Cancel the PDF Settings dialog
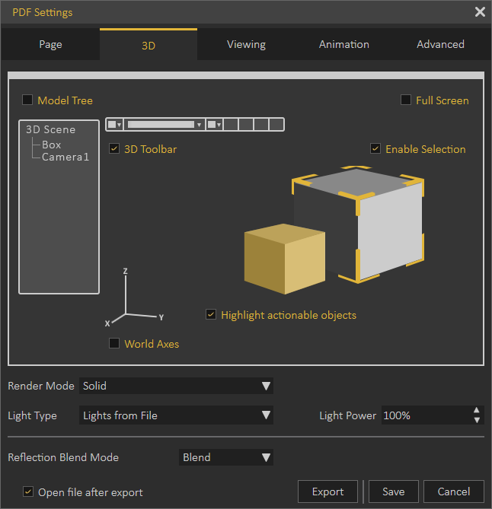 (454, 492)
